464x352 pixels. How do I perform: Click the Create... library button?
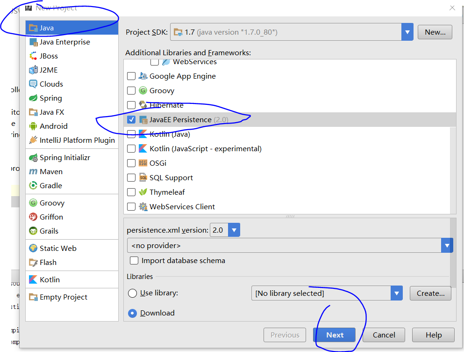(430, 293)
